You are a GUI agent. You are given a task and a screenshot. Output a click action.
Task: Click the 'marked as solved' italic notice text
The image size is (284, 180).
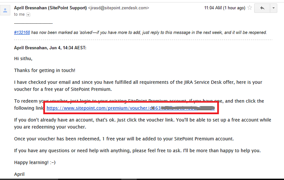149,33
